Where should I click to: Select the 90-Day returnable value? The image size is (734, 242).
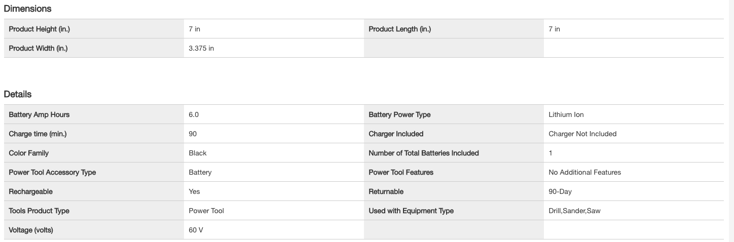[x=560, y=191]
